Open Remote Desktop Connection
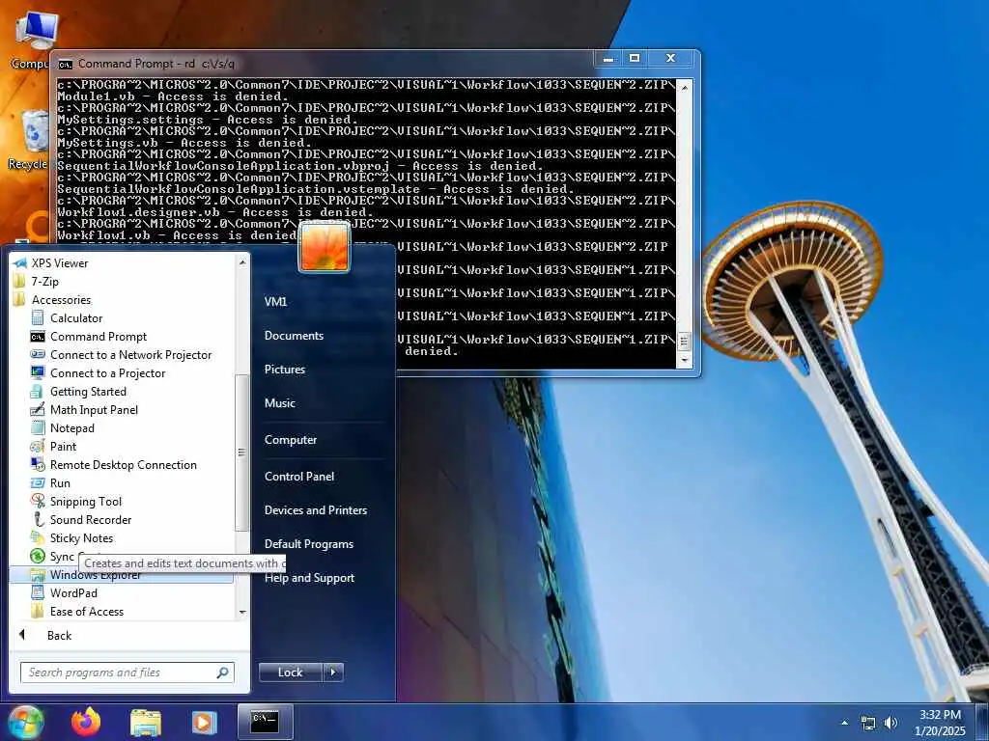This screenshot has width=989, height=741. click(x=123, y=464)
